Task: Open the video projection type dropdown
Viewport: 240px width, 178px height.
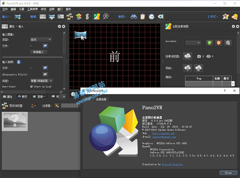Action: point(41,81)
